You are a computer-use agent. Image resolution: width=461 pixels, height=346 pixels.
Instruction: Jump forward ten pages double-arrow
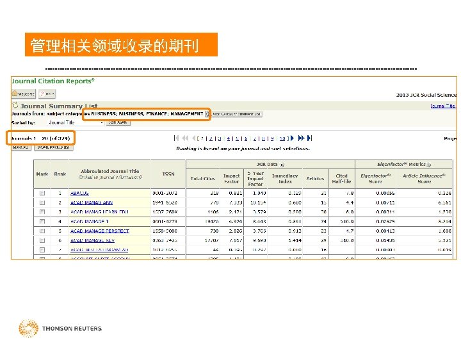[x=301, y=138]
